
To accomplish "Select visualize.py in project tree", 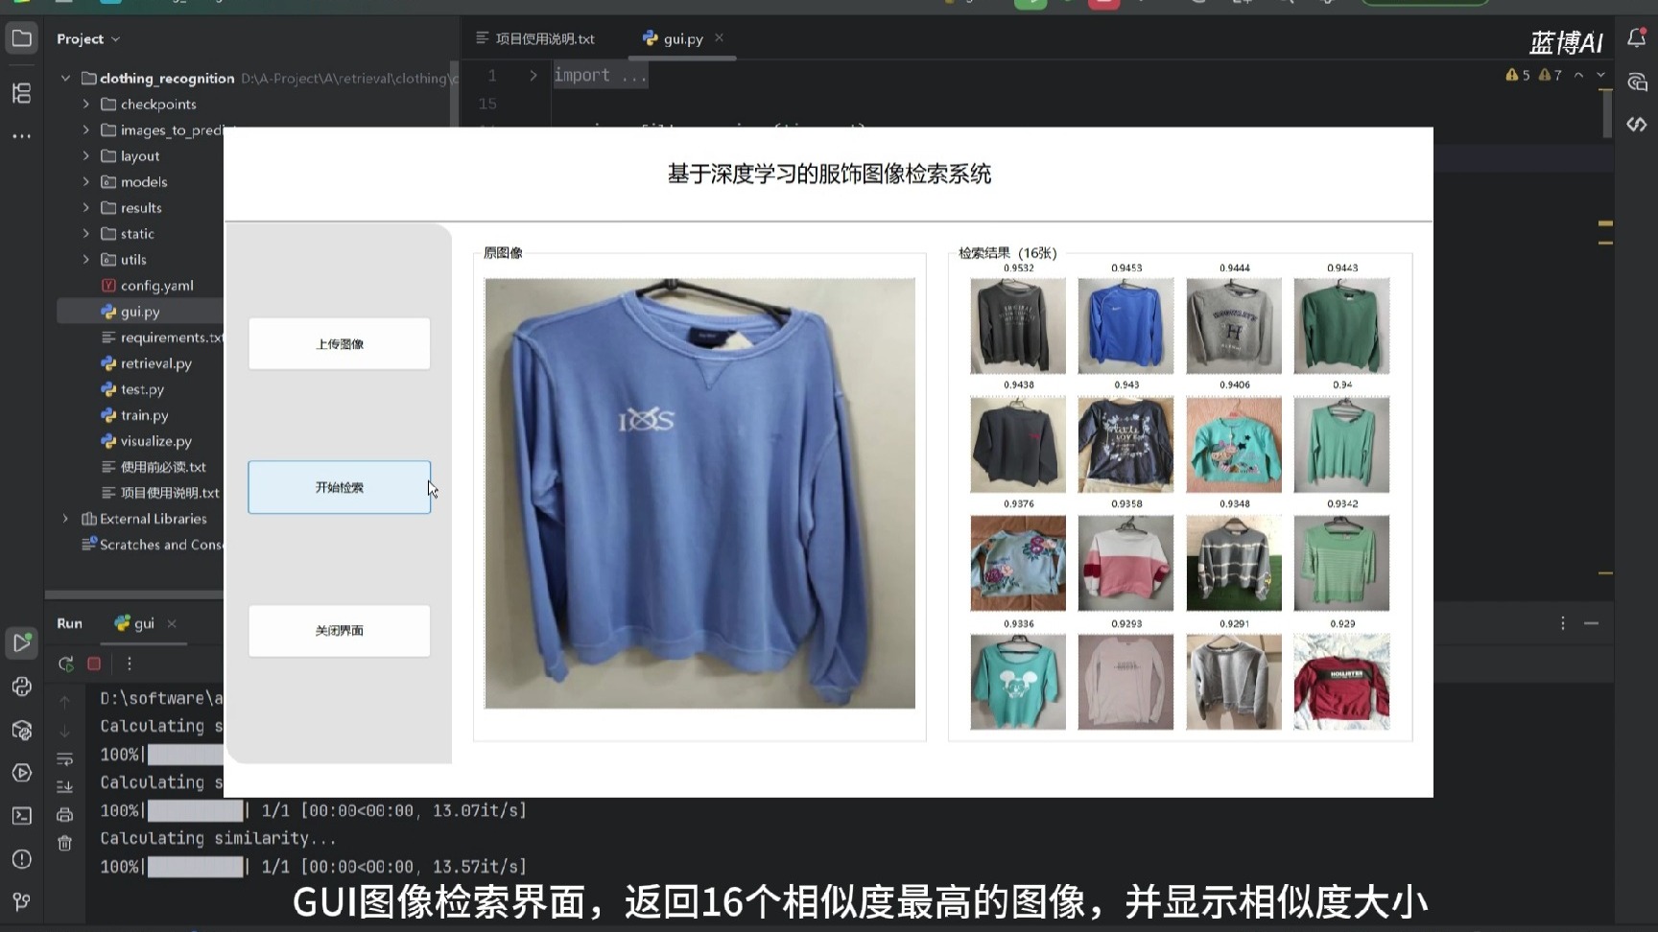I will click(146, 441).
